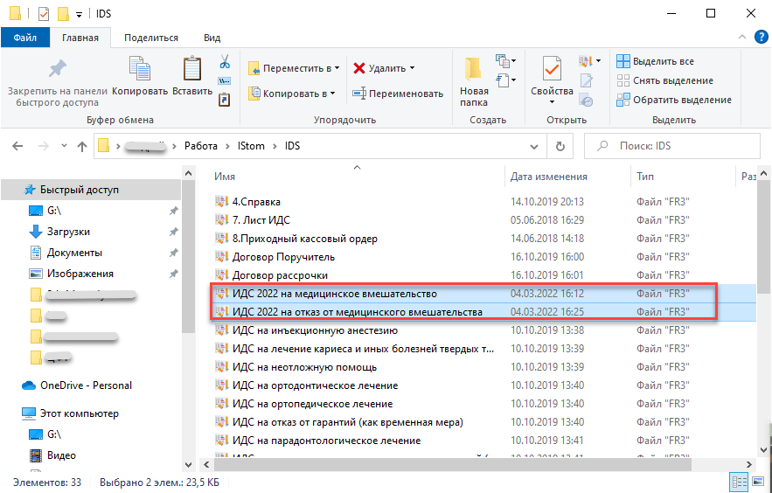Go up one level with the up arrow

pyautogui.click(x=82, y=146)
